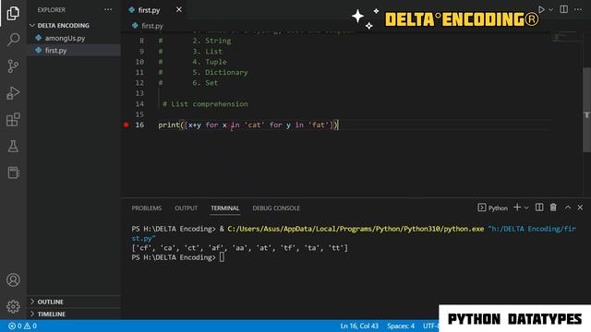Open Run and Debug view icon
Viewport: 591px width, 332px height.
click(x=13, y=93)
